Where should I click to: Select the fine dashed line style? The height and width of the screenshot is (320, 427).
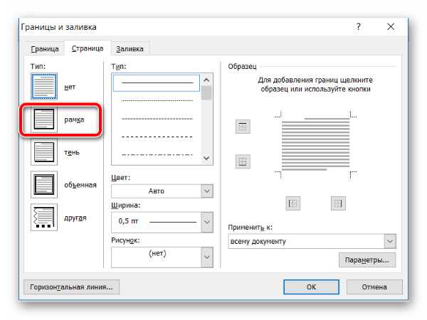[x=157, y=119]
